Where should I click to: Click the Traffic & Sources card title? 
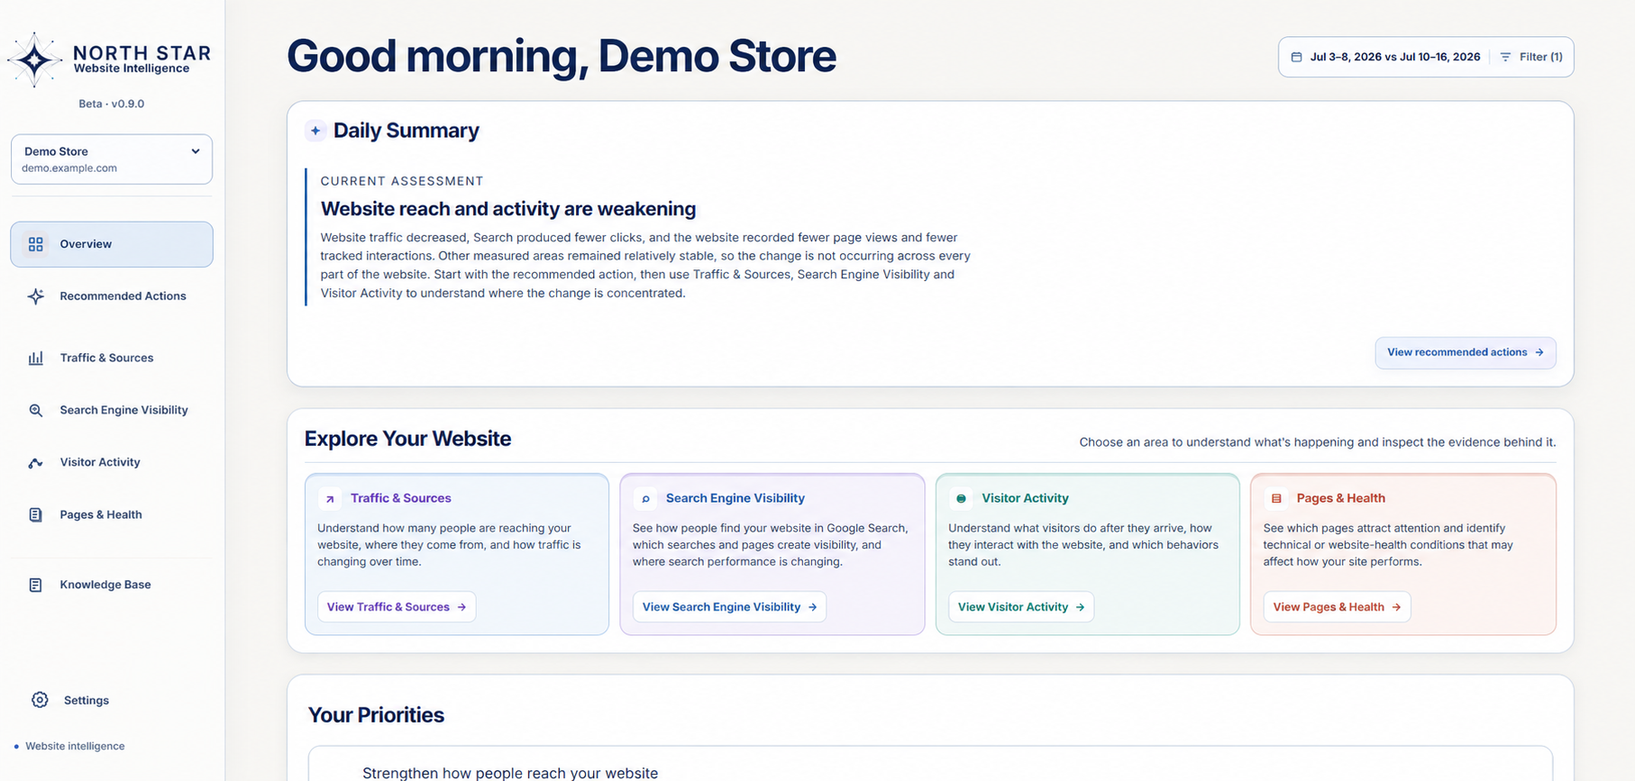401,498
